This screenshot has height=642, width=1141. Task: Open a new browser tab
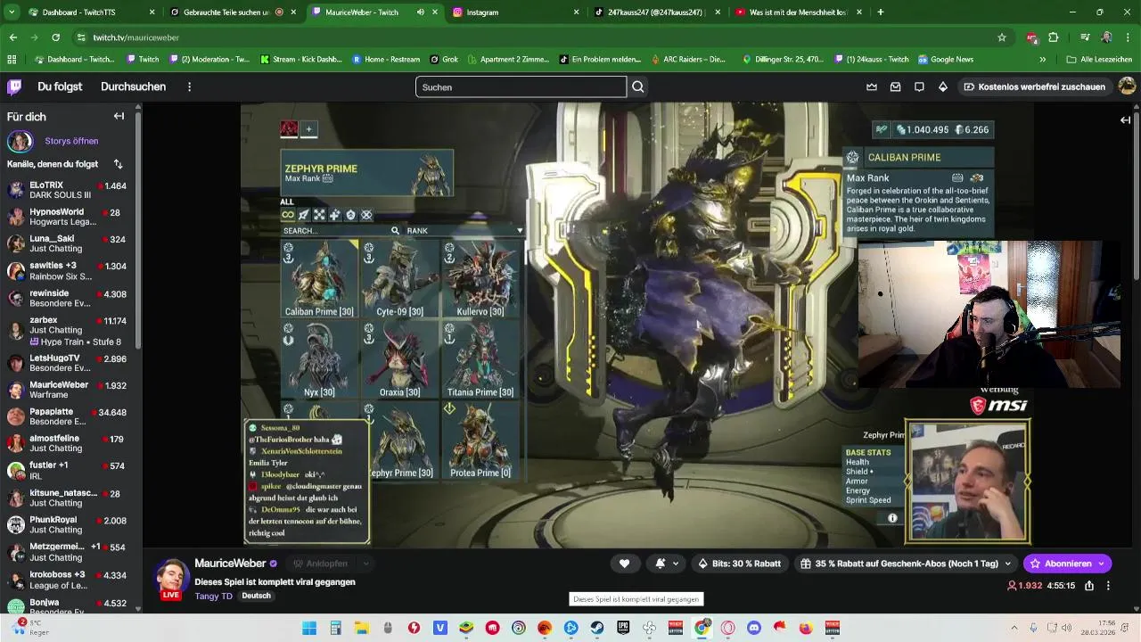point(880,12)
